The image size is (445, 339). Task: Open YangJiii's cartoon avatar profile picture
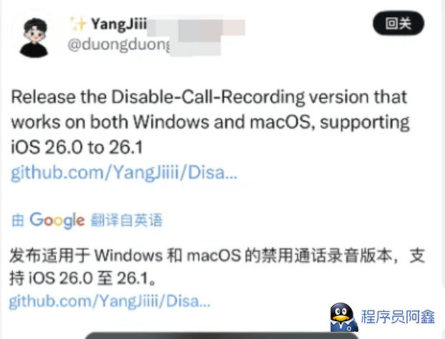pos(34,37)
